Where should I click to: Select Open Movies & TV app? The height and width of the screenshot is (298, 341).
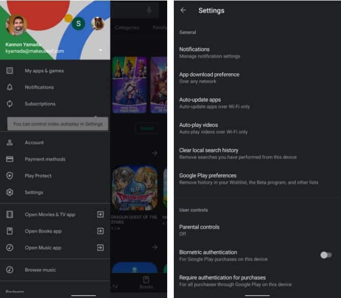[55, 214]
